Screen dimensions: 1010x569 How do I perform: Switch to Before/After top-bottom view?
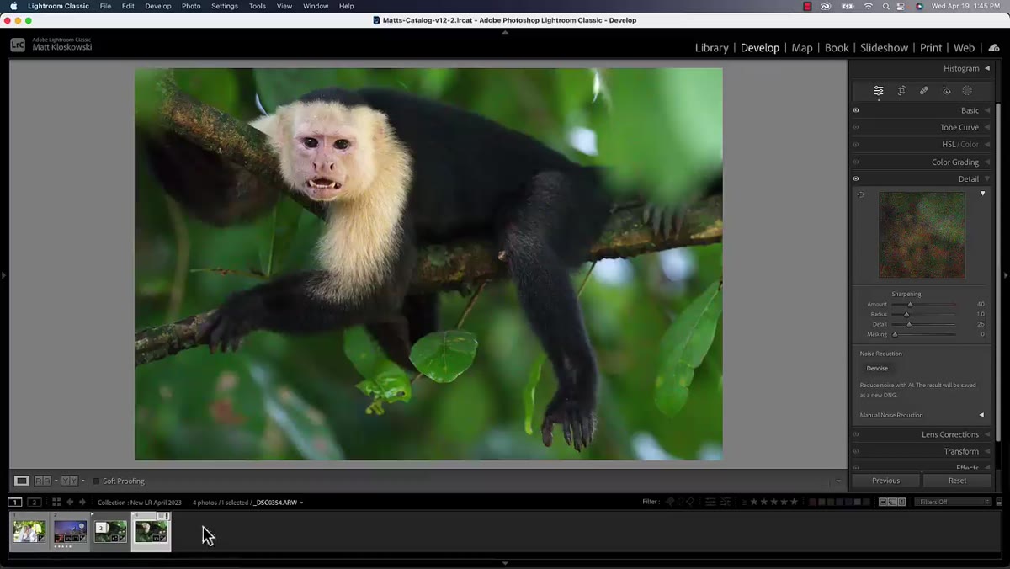[x=69, y=481]
